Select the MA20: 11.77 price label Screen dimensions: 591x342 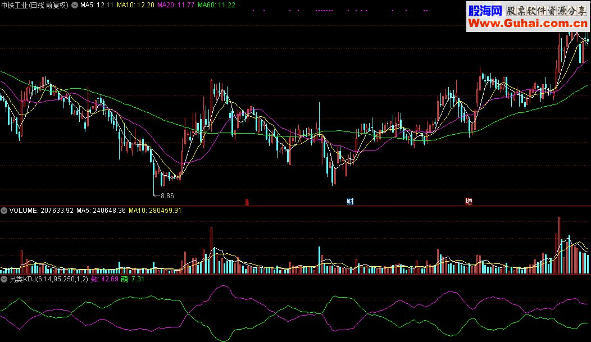(176, 5)
